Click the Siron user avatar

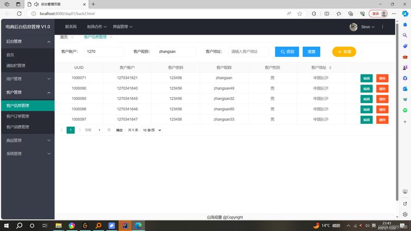click(x=353, y=27)
